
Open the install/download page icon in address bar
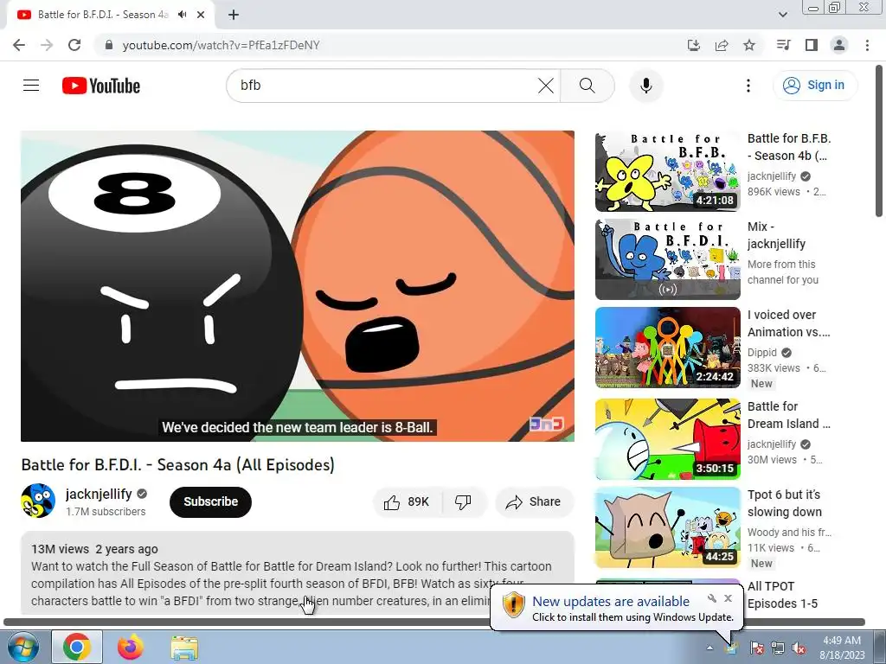(693, 45)
